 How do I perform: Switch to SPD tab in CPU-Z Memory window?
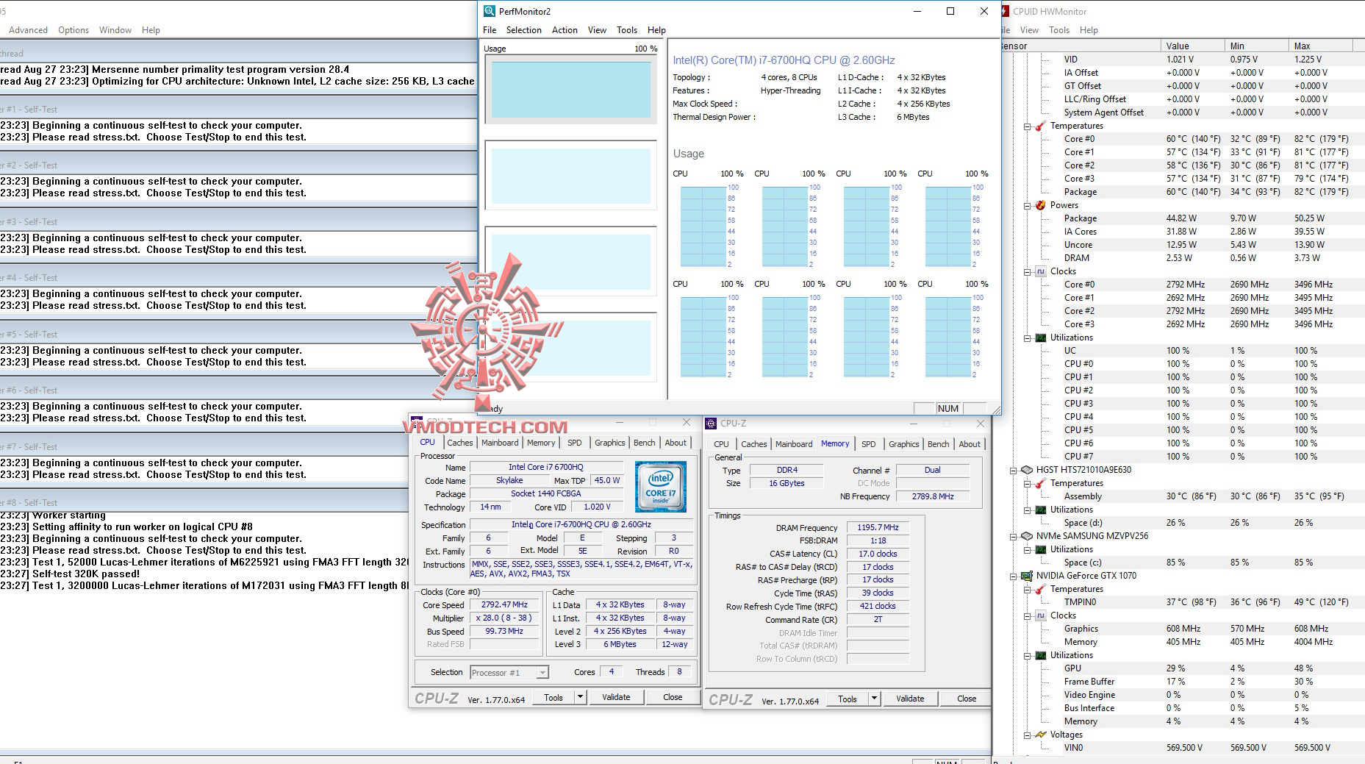pyautogui.click(x=868, y=444)
